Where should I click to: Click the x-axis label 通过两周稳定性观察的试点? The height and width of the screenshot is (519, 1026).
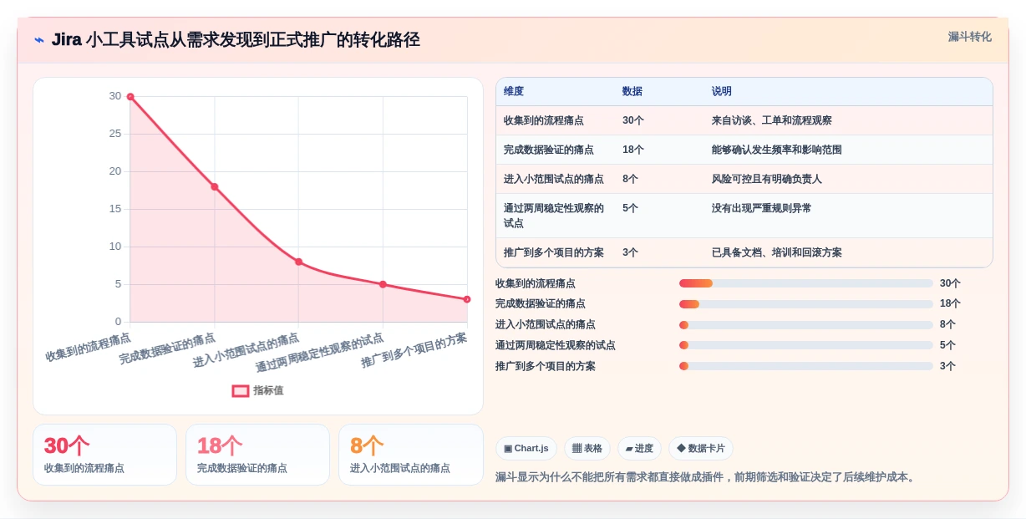[x=320, y=352]
